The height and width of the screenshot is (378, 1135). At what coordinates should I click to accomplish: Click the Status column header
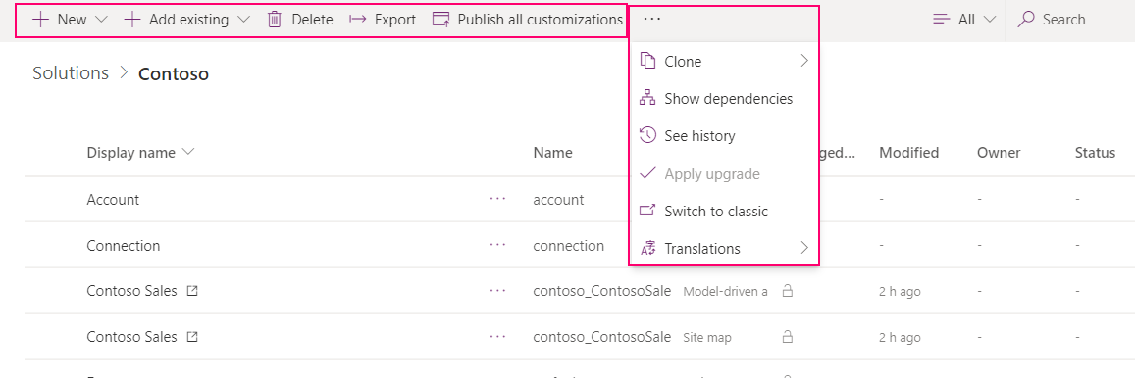click(x=1095, y=153)
